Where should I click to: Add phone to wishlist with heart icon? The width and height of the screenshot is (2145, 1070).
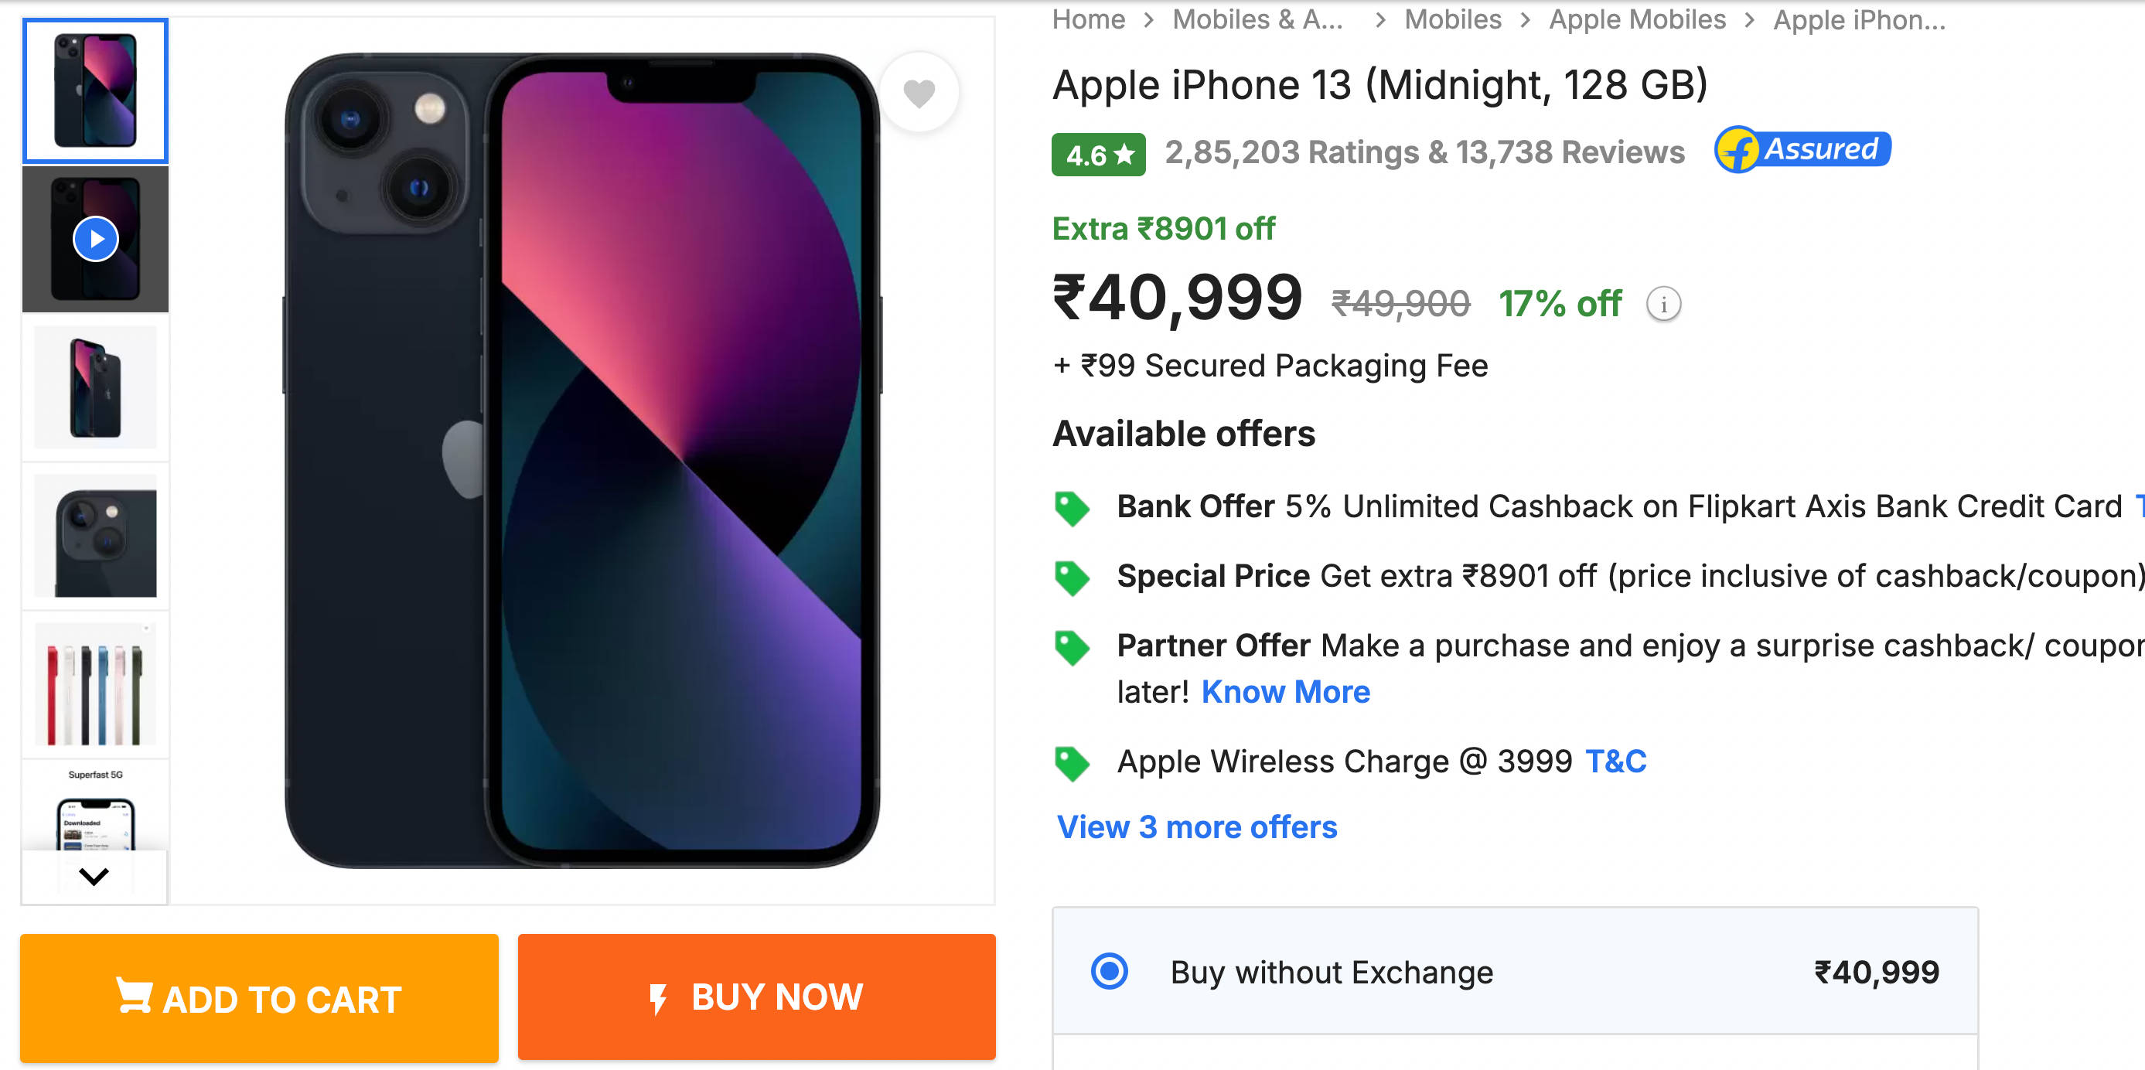tap(919, 94)
